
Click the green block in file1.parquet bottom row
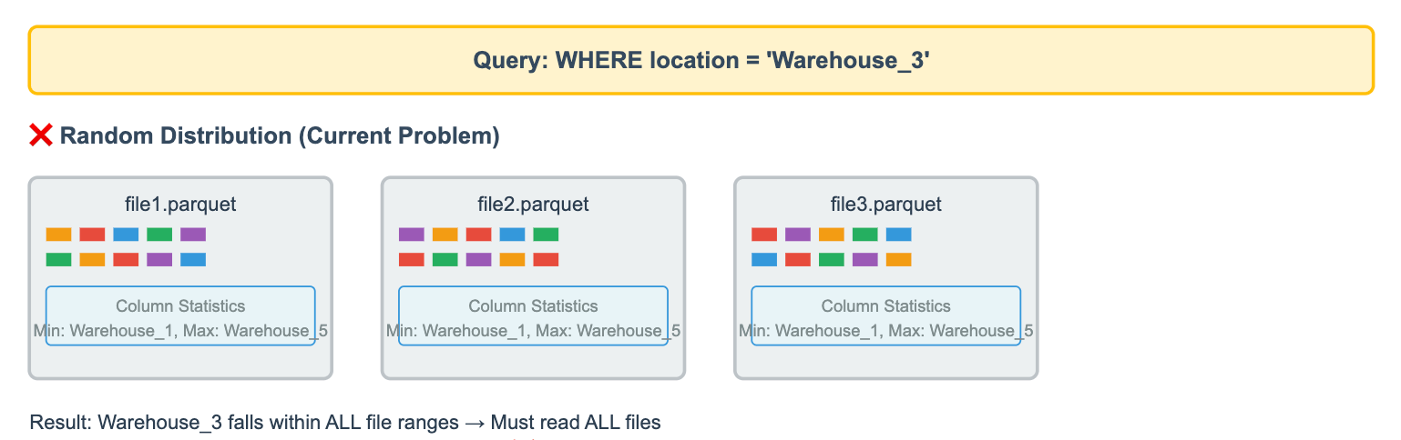pos(58,260)
